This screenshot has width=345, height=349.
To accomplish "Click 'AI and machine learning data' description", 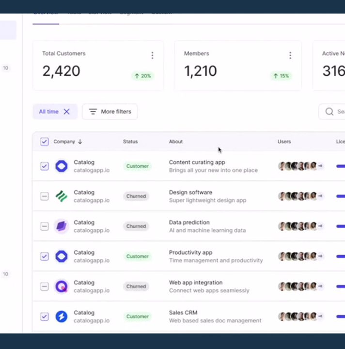I will click(207, 230).
